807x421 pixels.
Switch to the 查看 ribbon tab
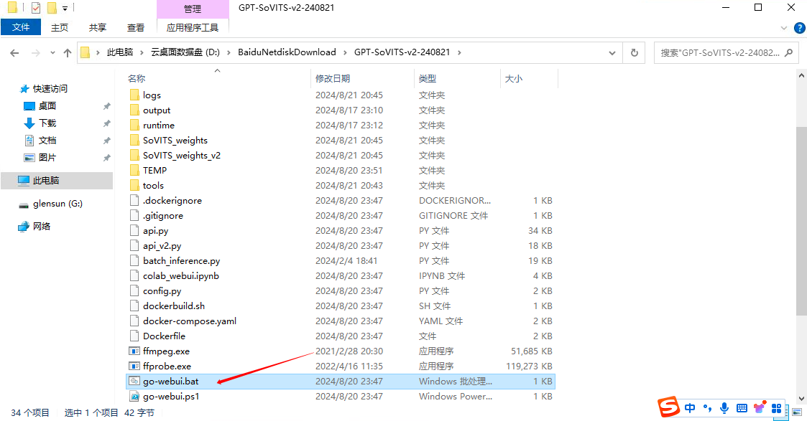135,27
